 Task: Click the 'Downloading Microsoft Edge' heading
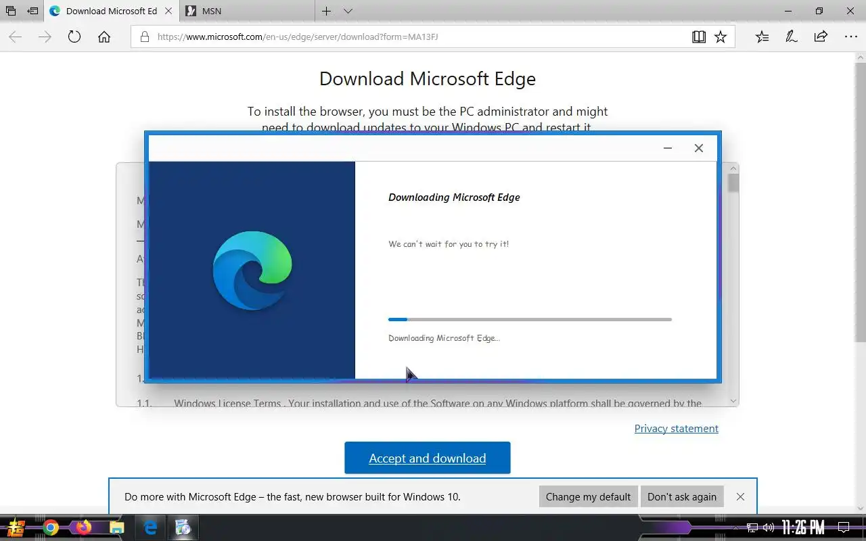454,197
